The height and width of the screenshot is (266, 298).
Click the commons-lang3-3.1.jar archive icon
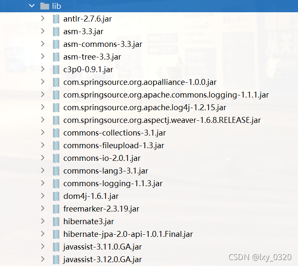click(x=56, y=171)
